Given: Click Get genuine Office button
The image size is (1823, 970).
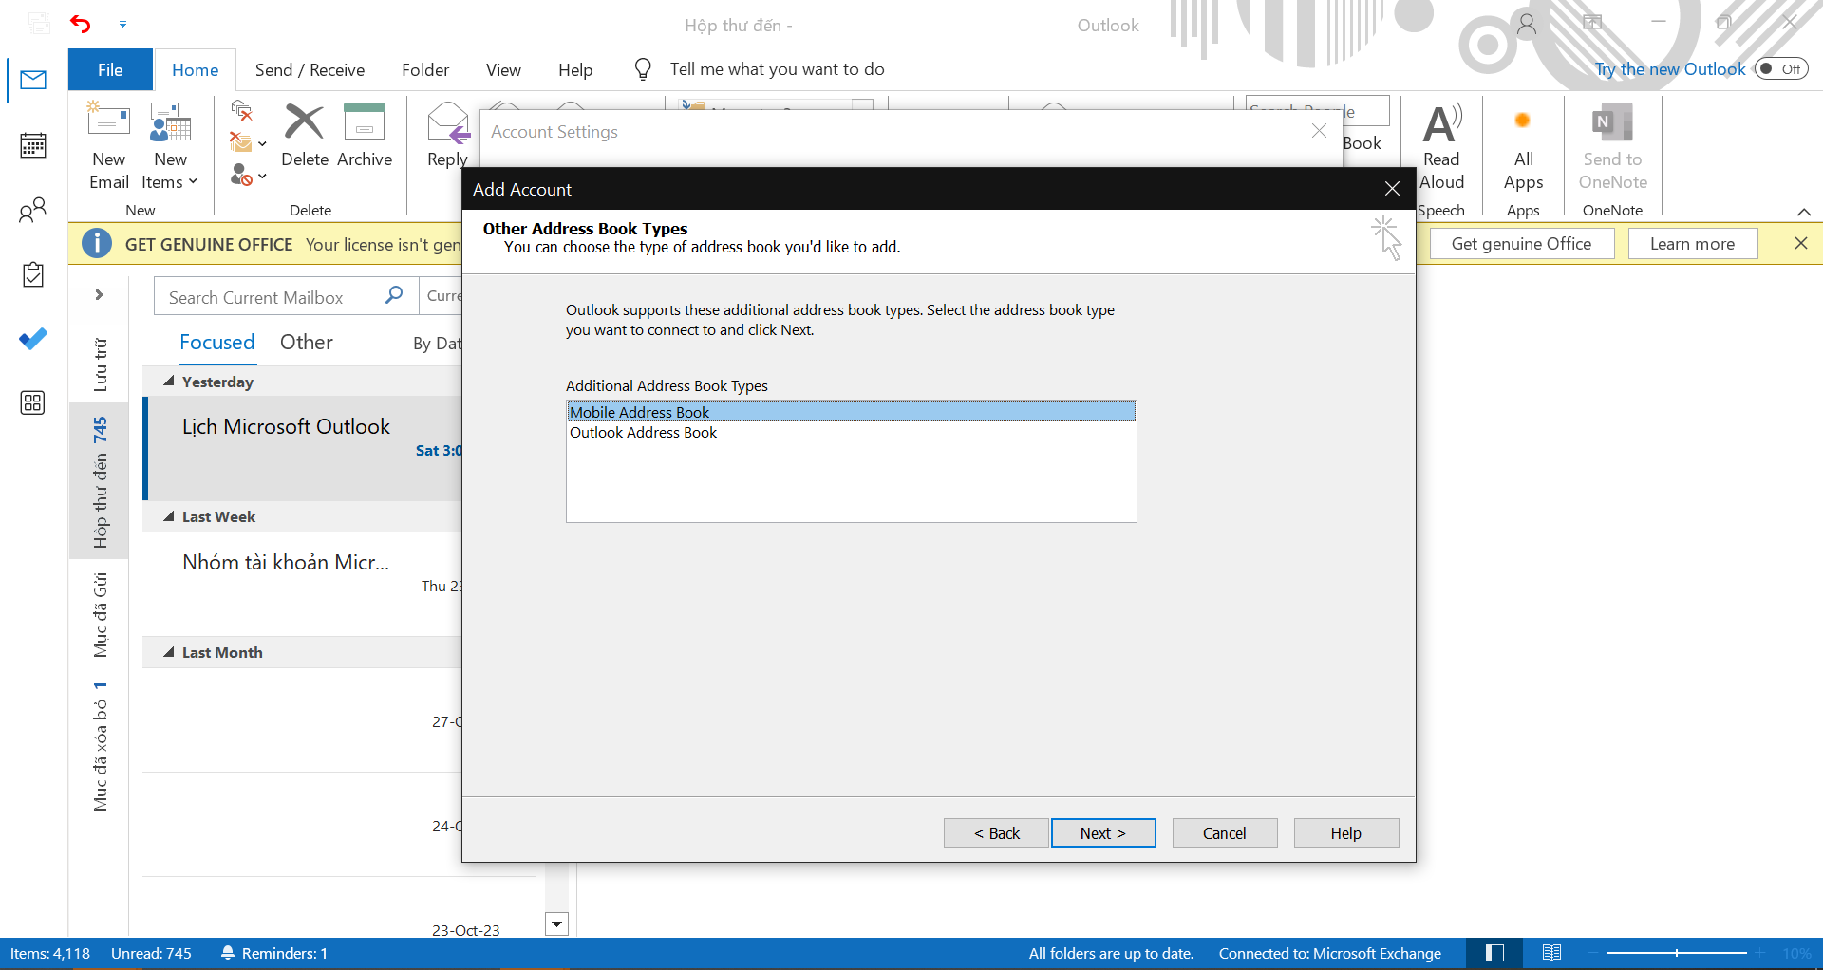Looking at the screenshot, I should pyautogui.click(x=1522, y=244).
